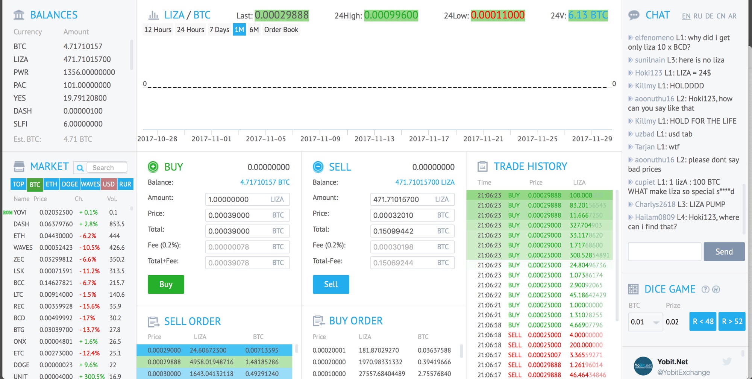Screen dimensions: 752x379
Task: Switch chat language to CN
Action: tap(721, 16)
